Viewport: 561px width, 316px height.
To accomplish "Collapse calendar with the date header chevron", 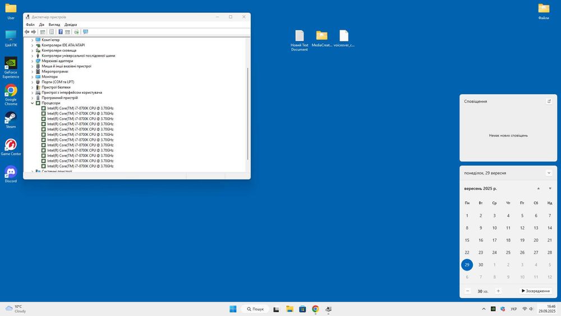I will pyautogui.click(x=549, y=173).
